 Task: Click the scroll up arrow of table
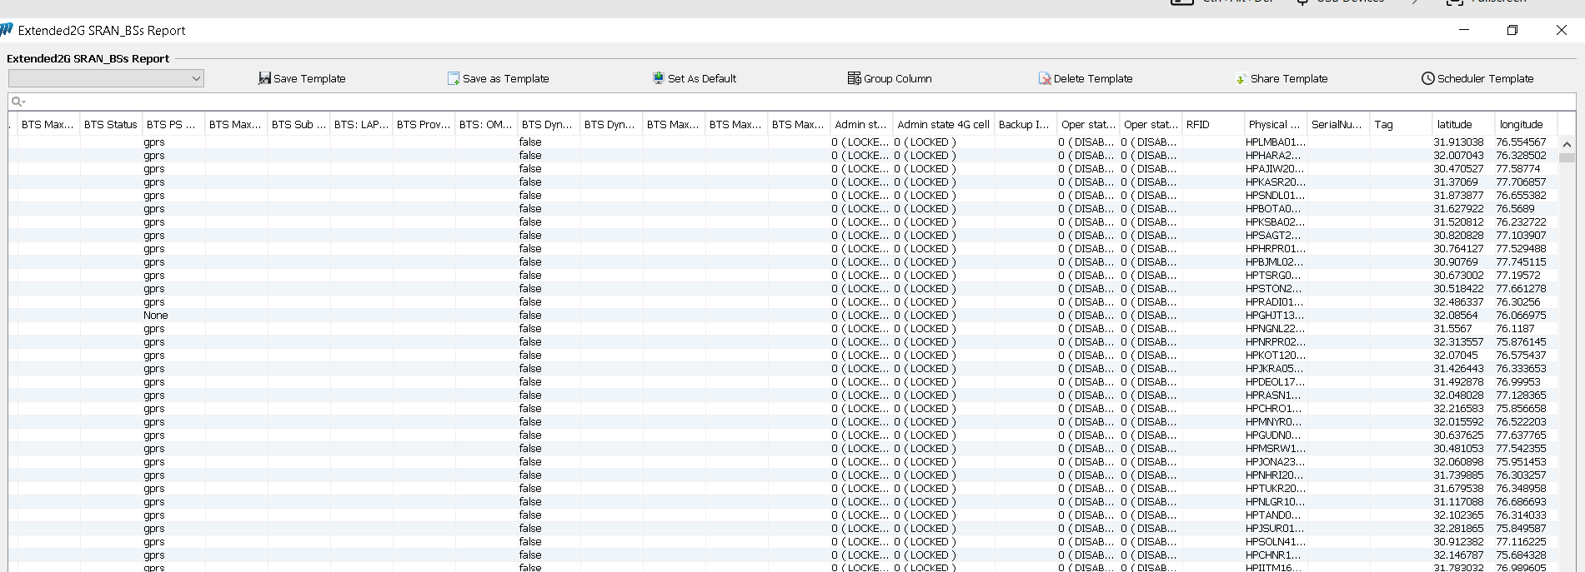[x=1567, y=144]
